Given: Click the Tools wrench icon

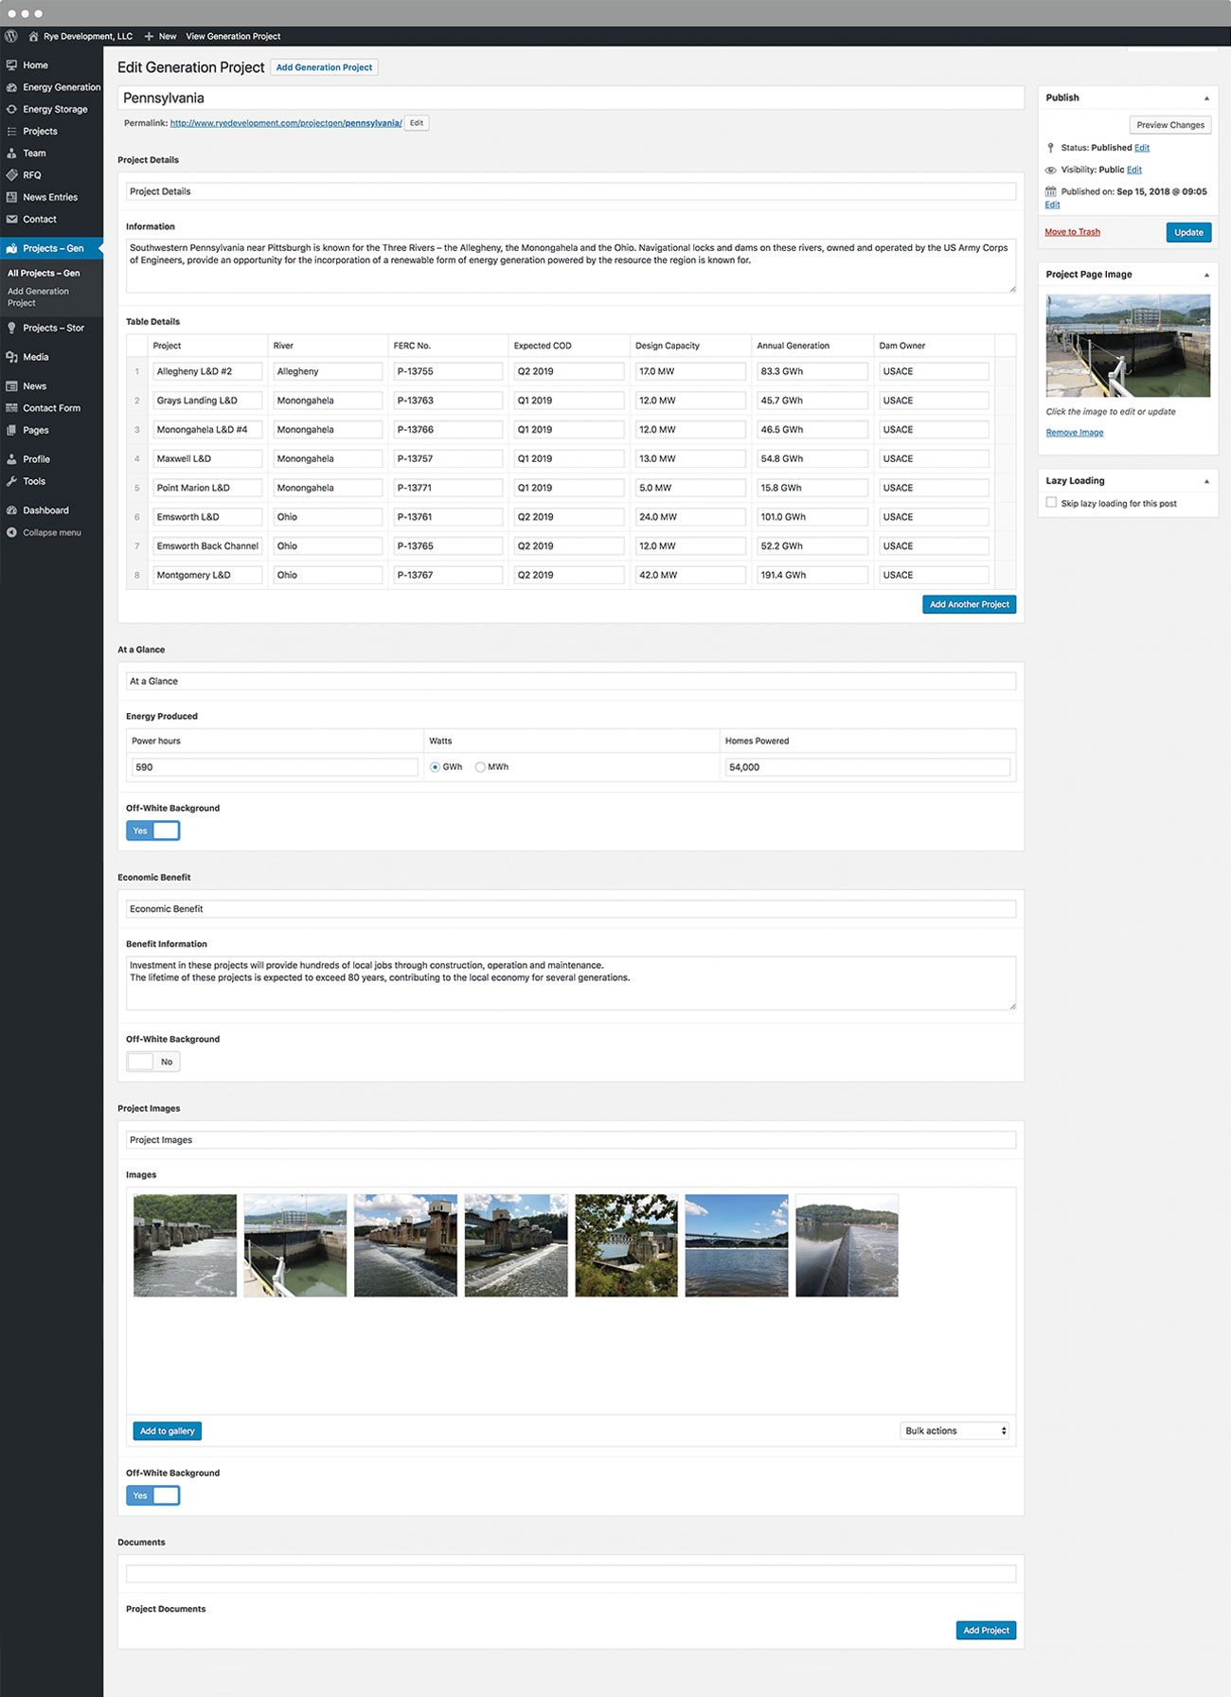Looking at the screenshot, I should click(x=11, y=481).
